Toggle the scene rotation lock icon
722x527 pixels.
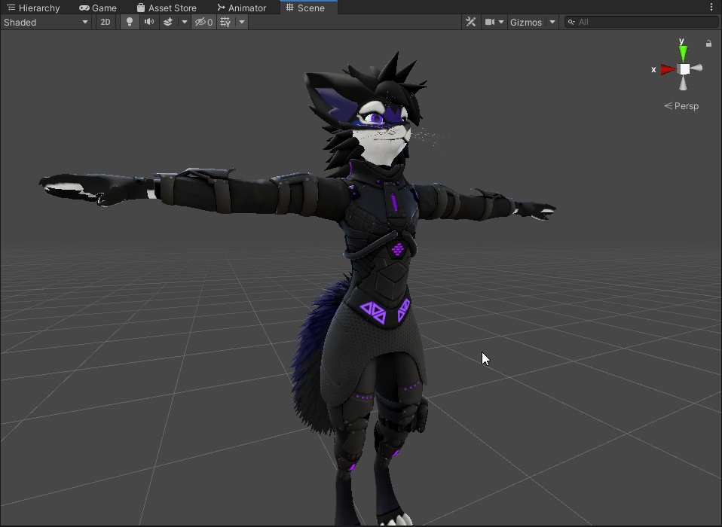(x=708, y=43)
